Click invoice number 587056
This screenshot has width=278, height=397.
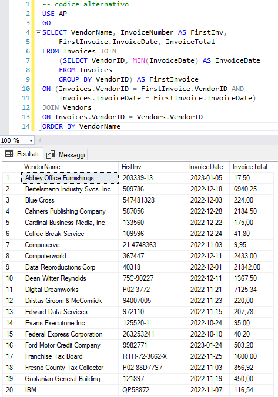133,211
